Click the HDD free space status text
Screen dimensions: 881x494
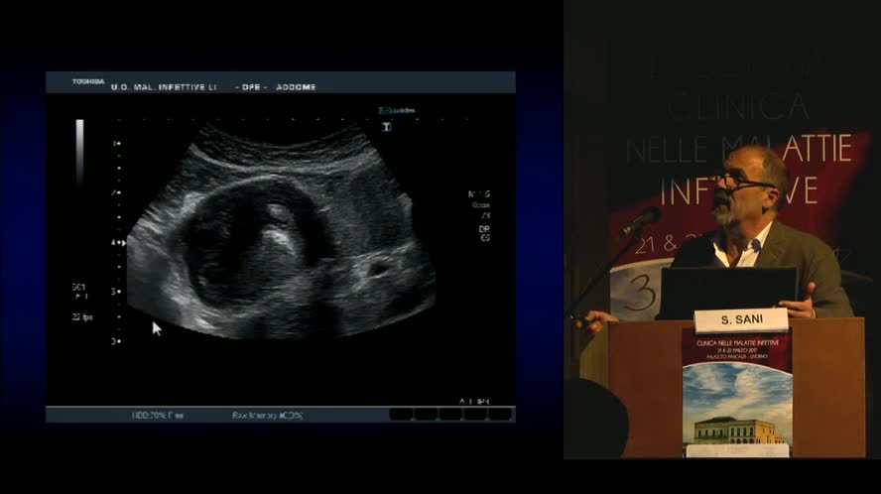point(157,415)
